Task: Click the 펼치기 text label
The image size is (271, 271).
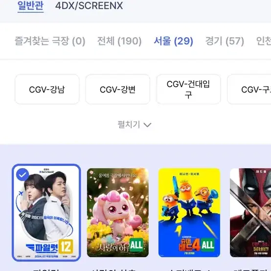Action: coord(129,124)
